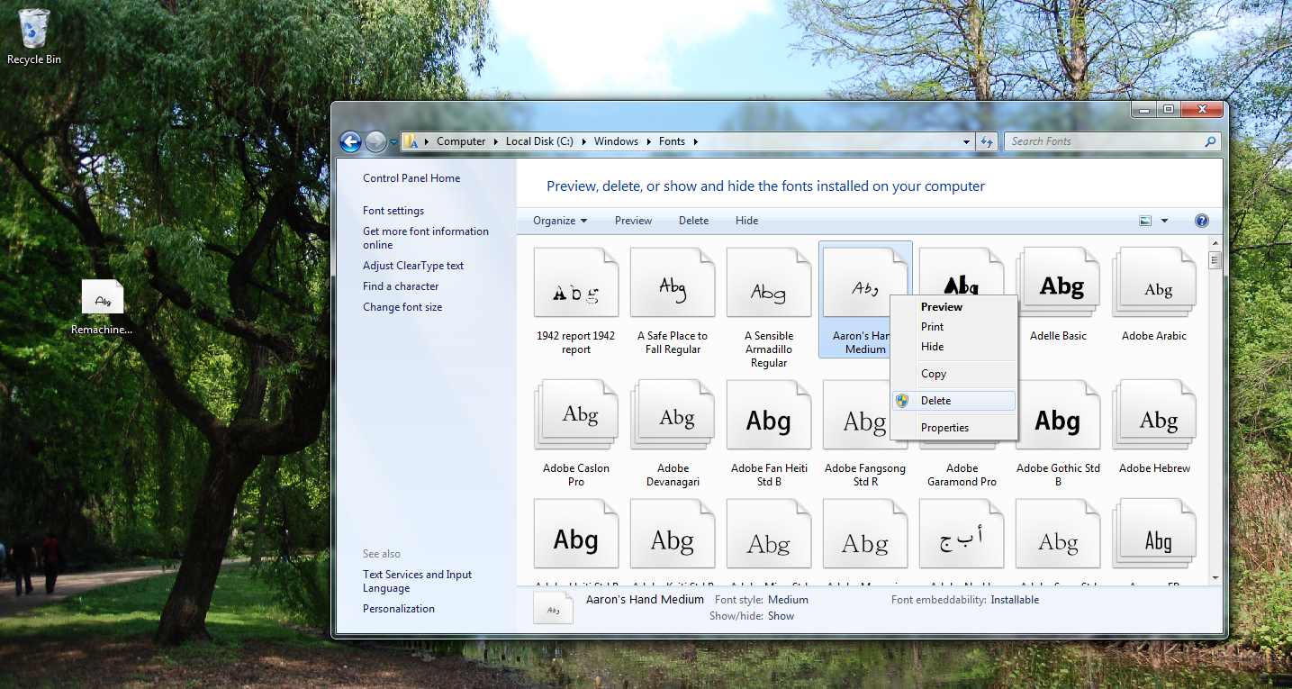Click Fonts segment in address path
Screen dimensions: 1292x689
click(672, 141)
